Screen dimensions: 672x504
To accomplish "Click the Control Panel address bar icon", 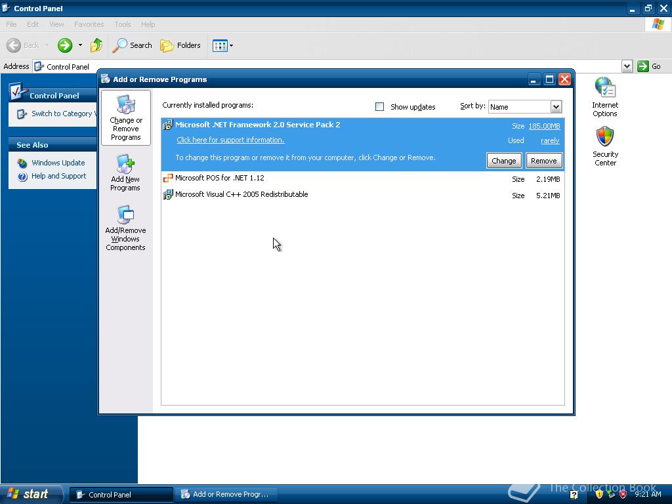I will (39, 66).
